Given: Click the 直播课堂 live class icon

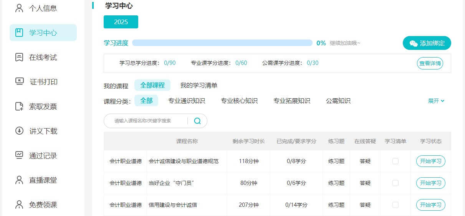Looking at the screenshot, I should tap(19, 180).
